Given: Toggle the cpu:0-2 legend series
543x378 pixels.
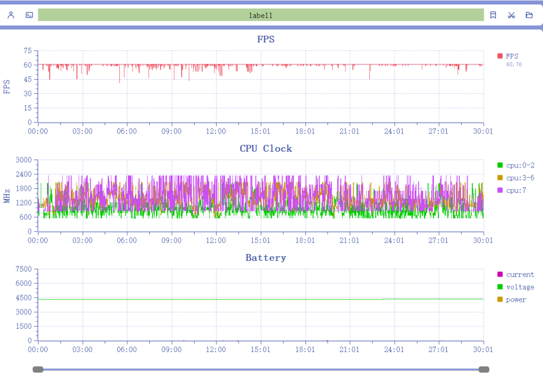Looking at the screenshot, I should pos(516,165).
